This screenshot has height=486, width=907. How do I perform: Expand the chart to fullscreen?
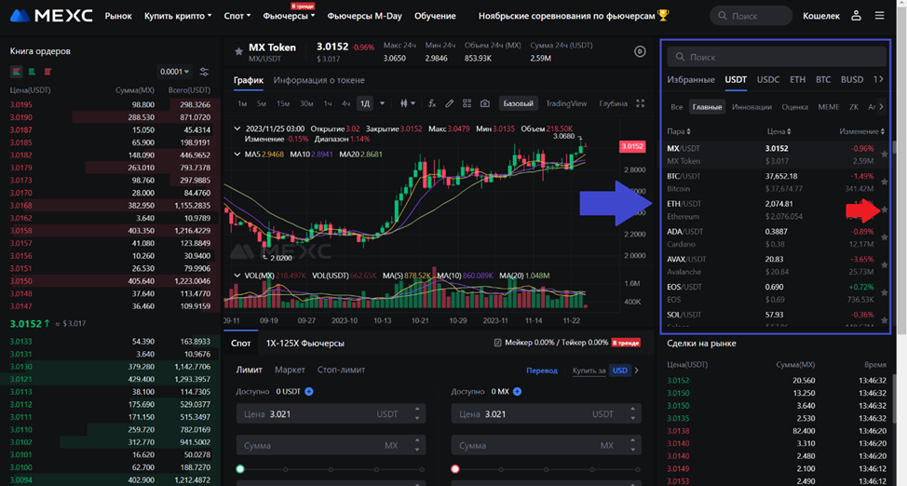641,103
